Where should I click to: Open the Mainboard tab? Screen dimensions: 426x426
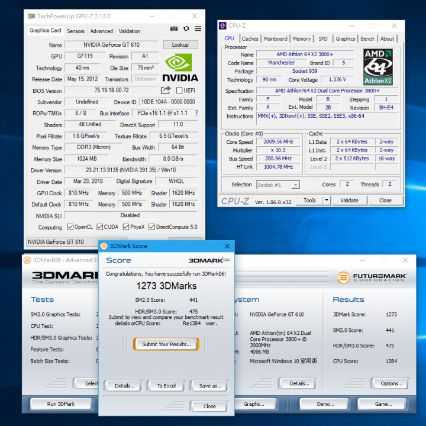point(275,39)
